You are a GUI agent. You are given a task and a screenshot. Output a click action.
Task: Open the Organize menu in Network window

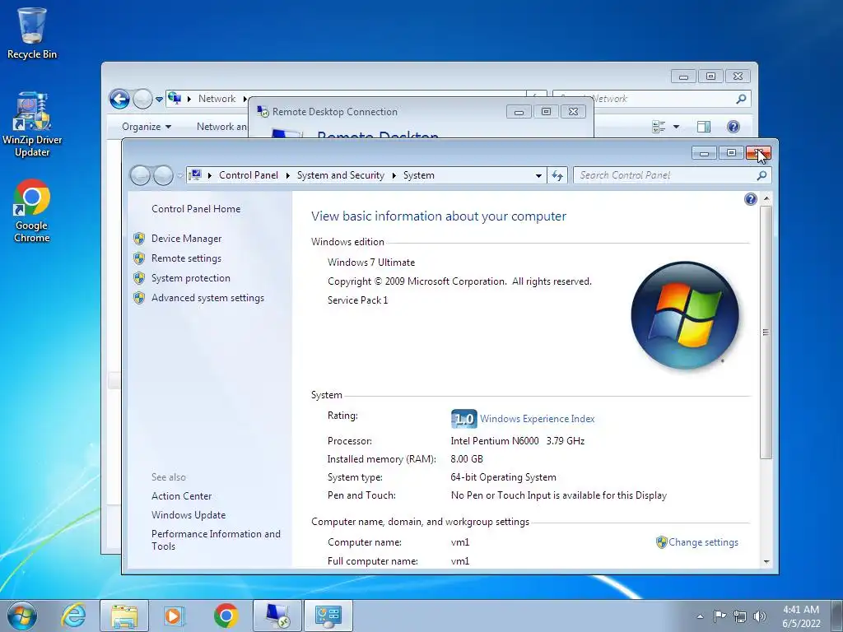pos(147,127)
